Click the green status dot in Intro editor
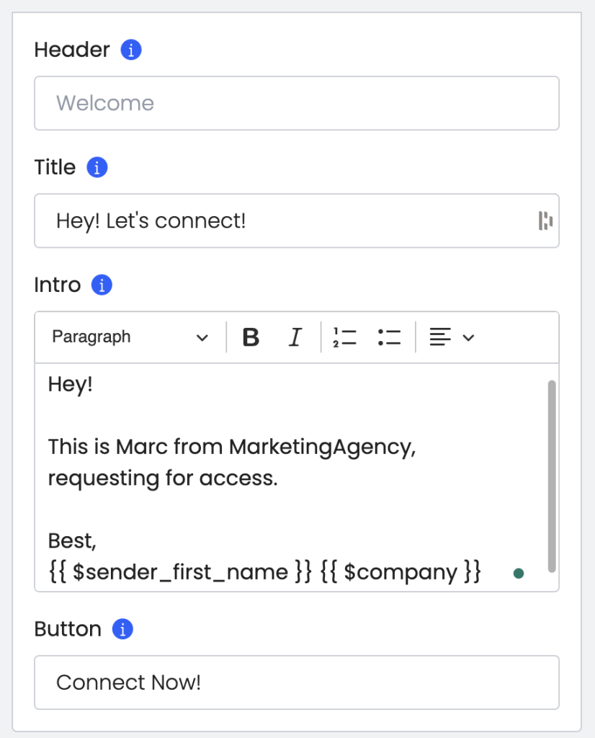Viewport: 595px width, 738px height. point(518,574)
